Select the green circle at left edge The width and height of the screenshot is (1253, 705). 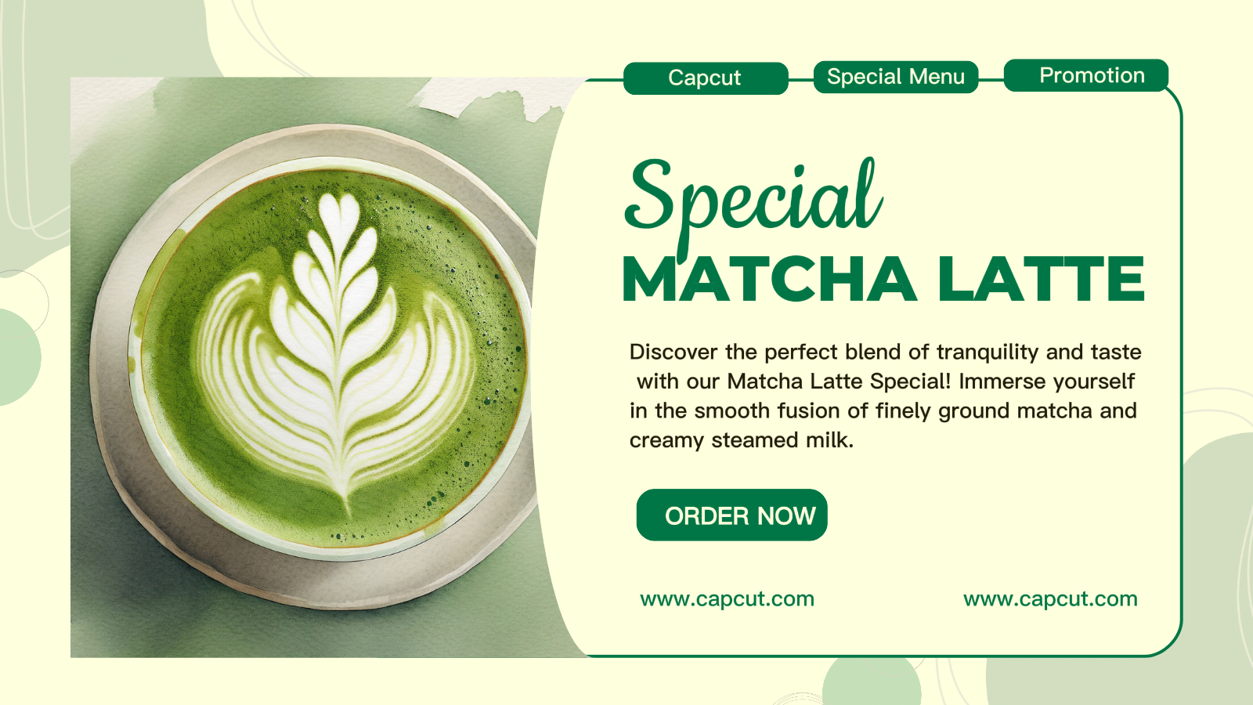(16, 357)
